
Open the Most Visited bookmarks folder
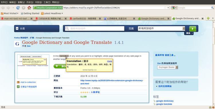[9, 13]
